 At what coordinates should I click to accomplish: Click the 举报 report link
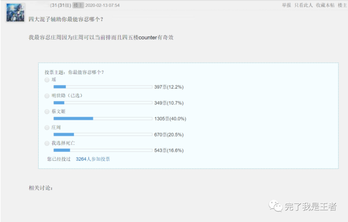[x=286, y=5]
